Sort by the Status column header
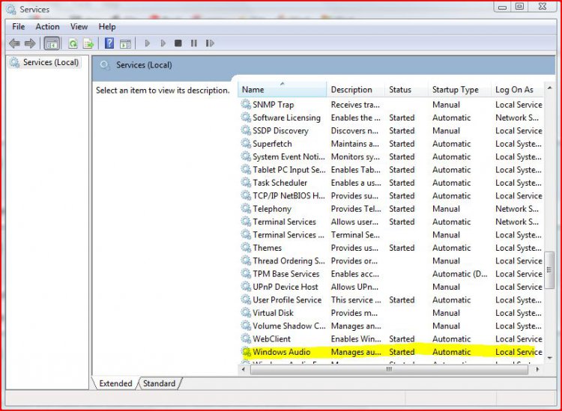The height and width of the screenshot is (411, 562). pos(407,90)
